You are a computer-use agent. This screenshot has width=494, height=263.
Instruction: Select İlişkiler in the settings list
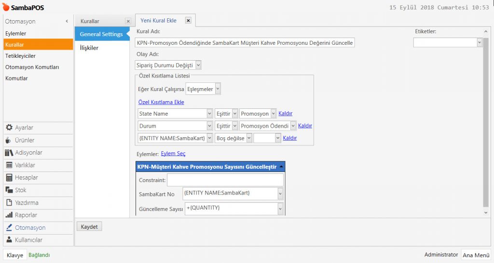(89, 48)
